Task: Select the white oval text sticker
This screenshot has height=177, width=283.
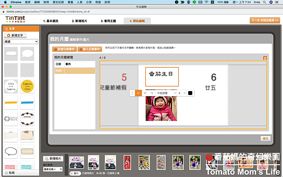Action: [11, 54]
